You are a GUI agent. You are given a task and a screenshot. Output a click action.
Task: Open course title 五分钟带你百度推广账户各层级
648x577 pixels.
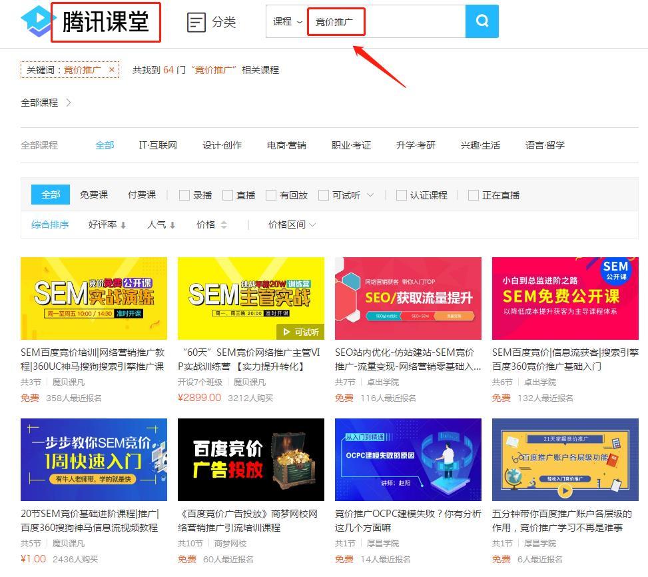tap(562, 520)
